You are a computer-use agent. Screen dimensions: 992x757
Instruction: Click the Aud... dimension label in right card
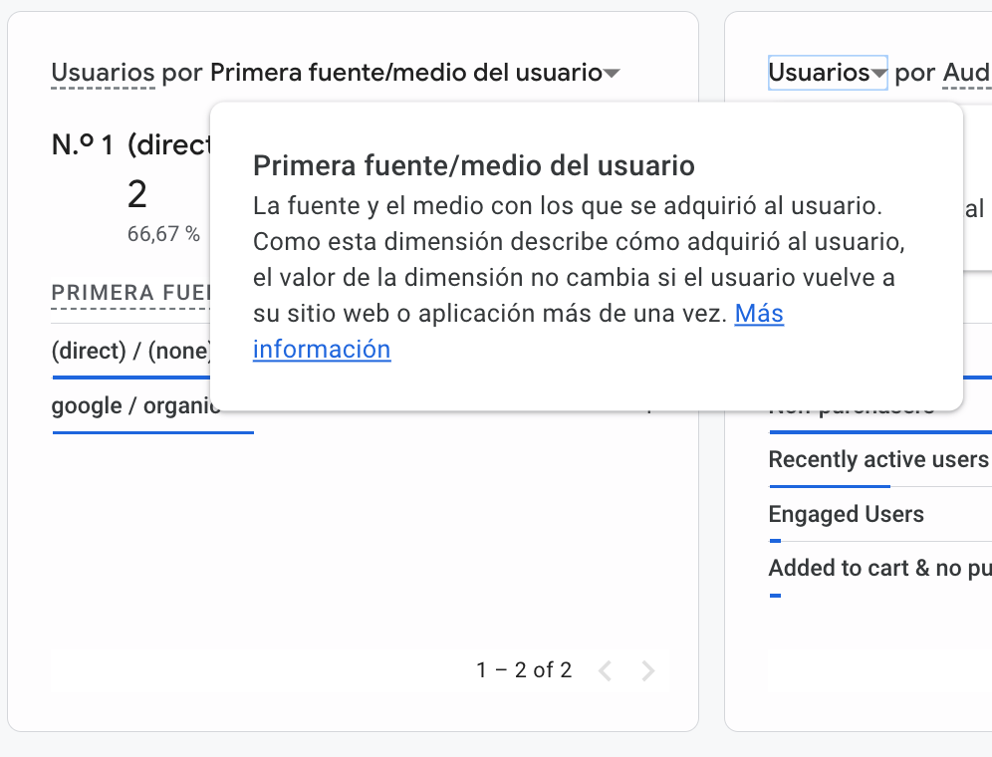(x=966, y=73)
